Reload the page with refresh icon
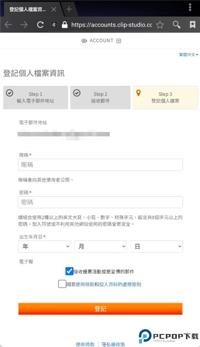 40,25
